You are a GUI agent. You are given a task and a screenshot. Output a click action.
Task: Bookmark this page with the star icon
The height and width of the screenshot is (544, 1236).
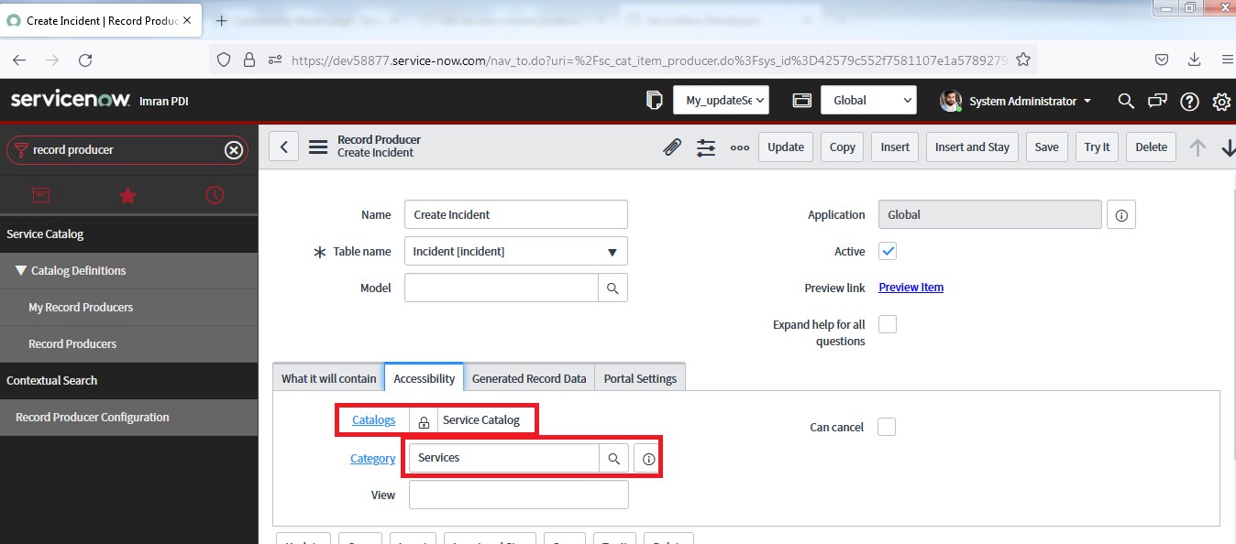(x=1023, y=60)
